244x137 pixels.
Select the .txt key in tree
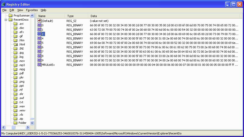click(21, 102)
